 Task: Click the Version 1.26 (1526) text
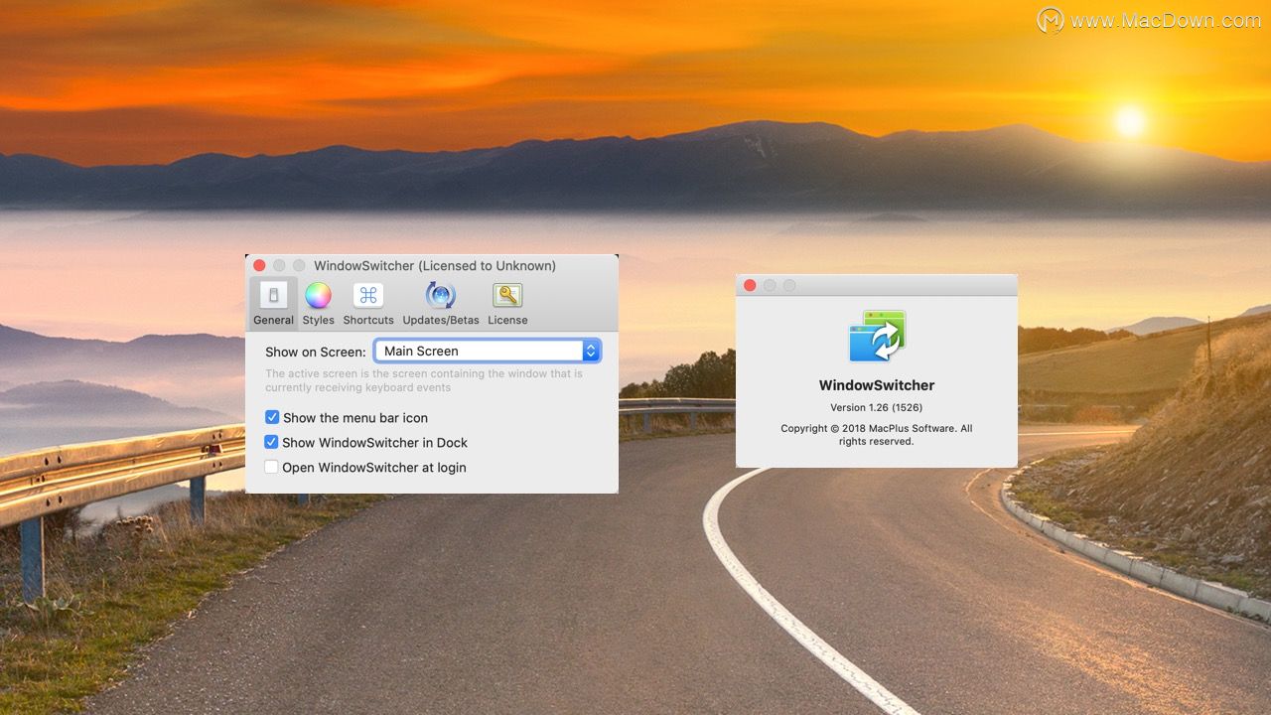877,408
